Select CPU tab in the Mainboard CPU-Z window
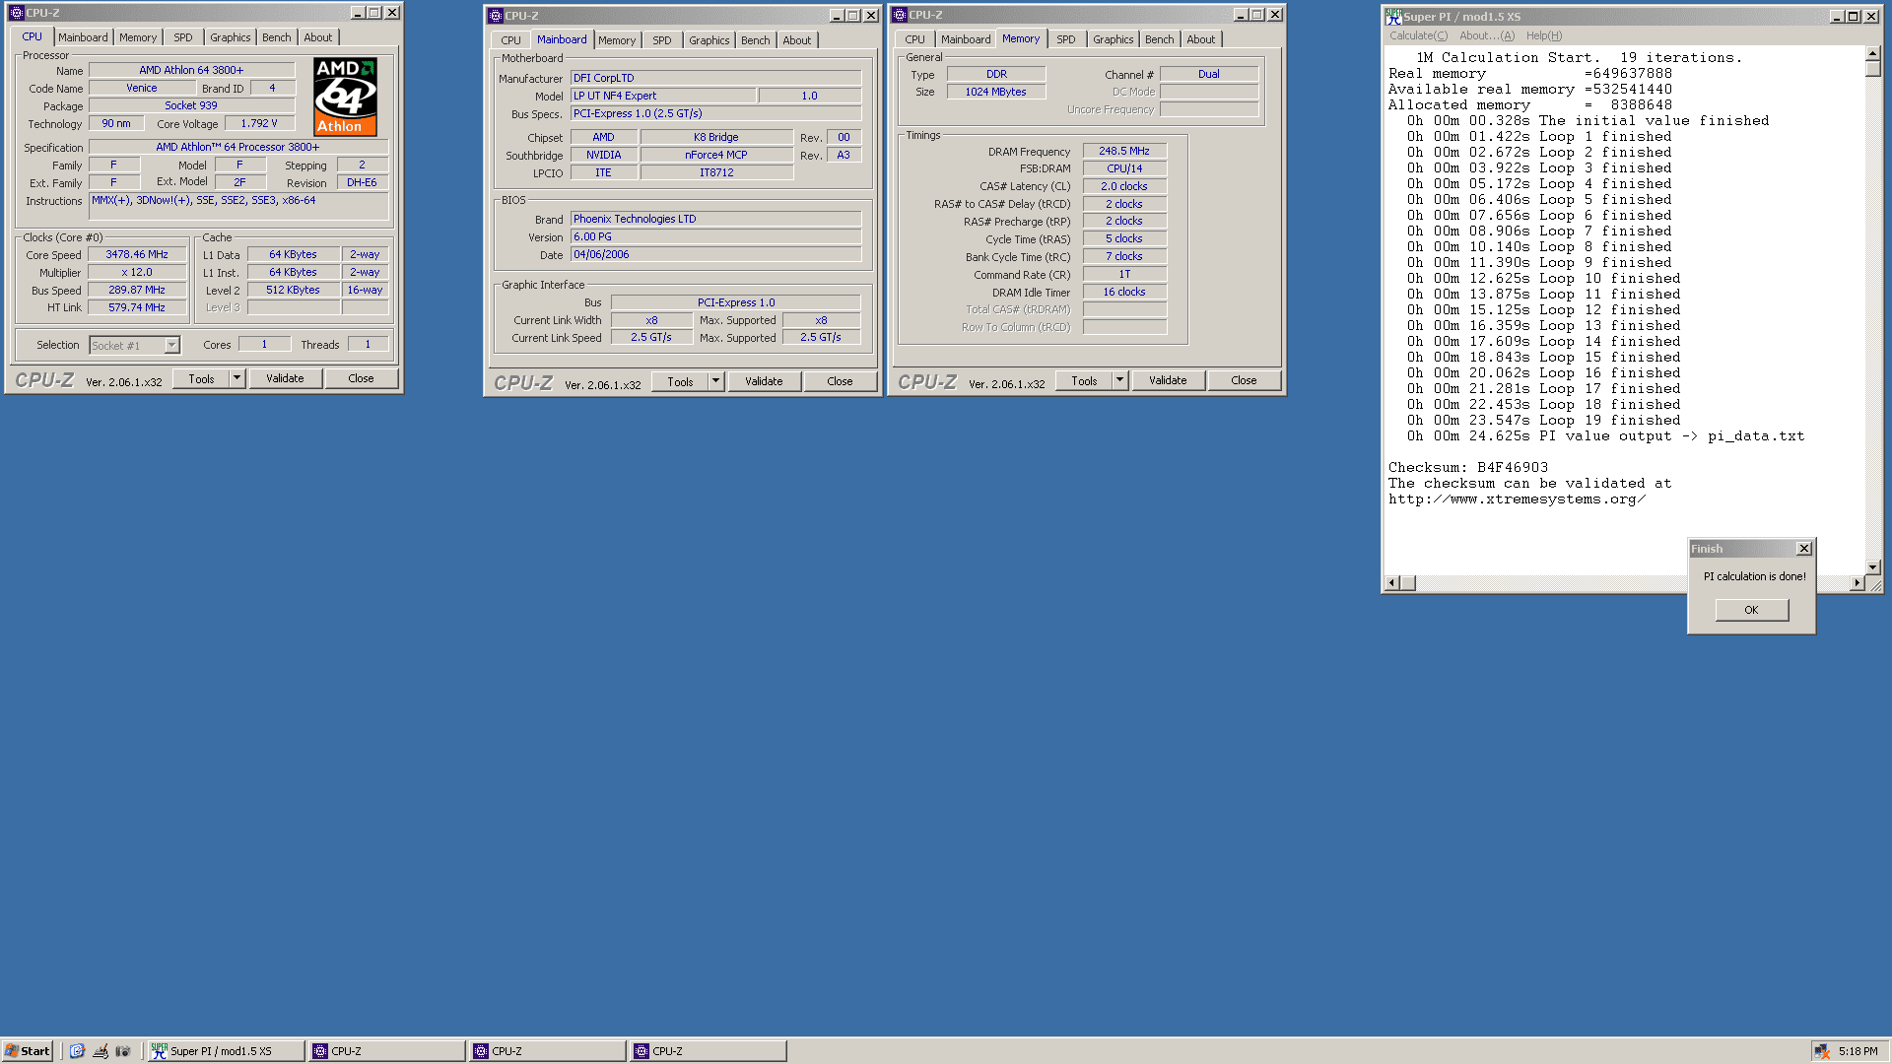 [510, 40]
